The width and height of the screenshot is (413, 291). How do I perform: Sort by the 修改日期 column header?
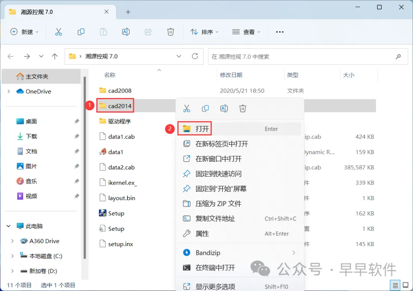click(231, 75)
